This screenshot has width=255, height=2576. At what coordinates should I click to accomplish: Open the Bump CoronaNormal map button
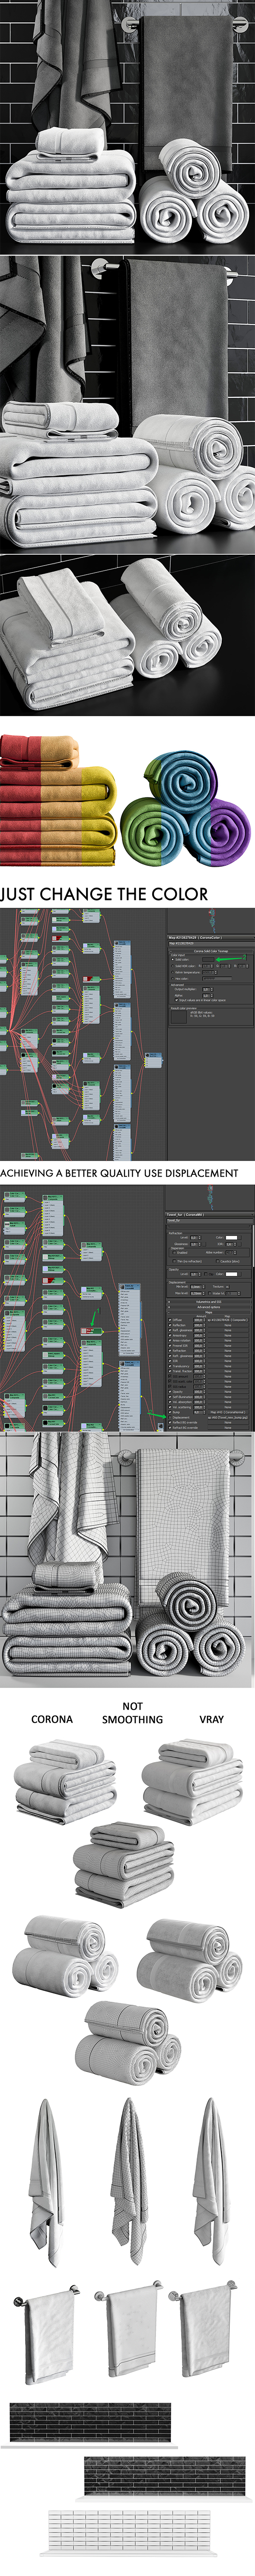(x=228, y=1413)
